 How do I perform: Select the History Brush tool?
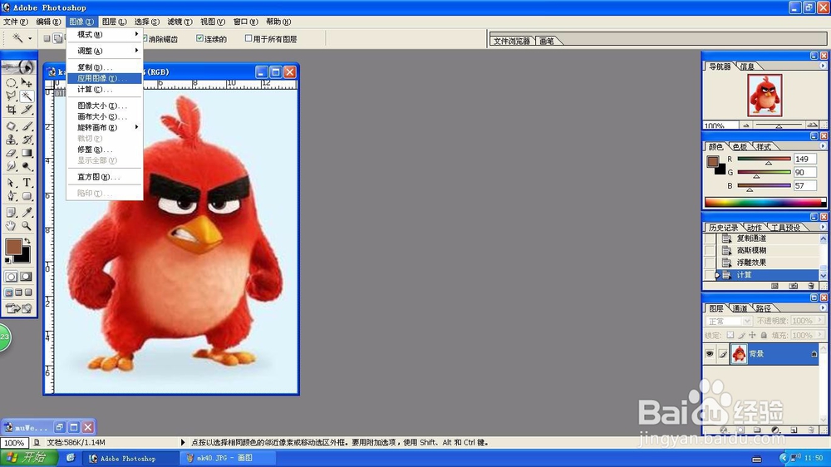(x=27, y=140)
